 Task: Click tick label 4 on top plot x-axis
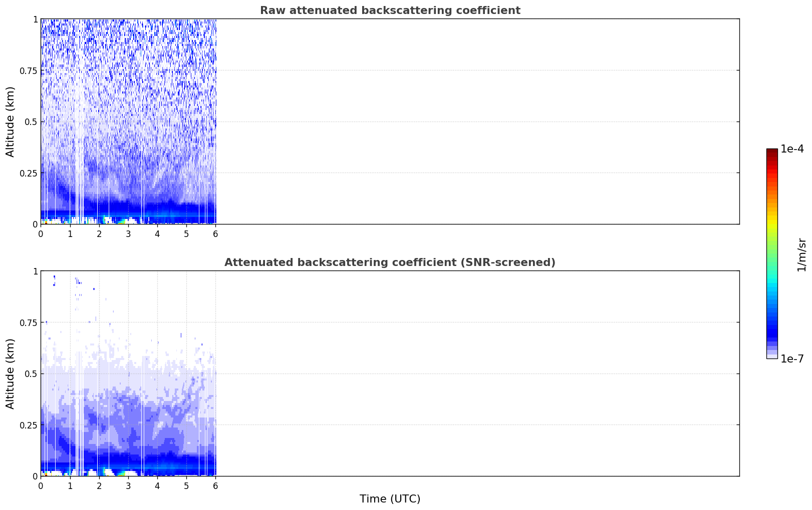(x=157, y=233)
